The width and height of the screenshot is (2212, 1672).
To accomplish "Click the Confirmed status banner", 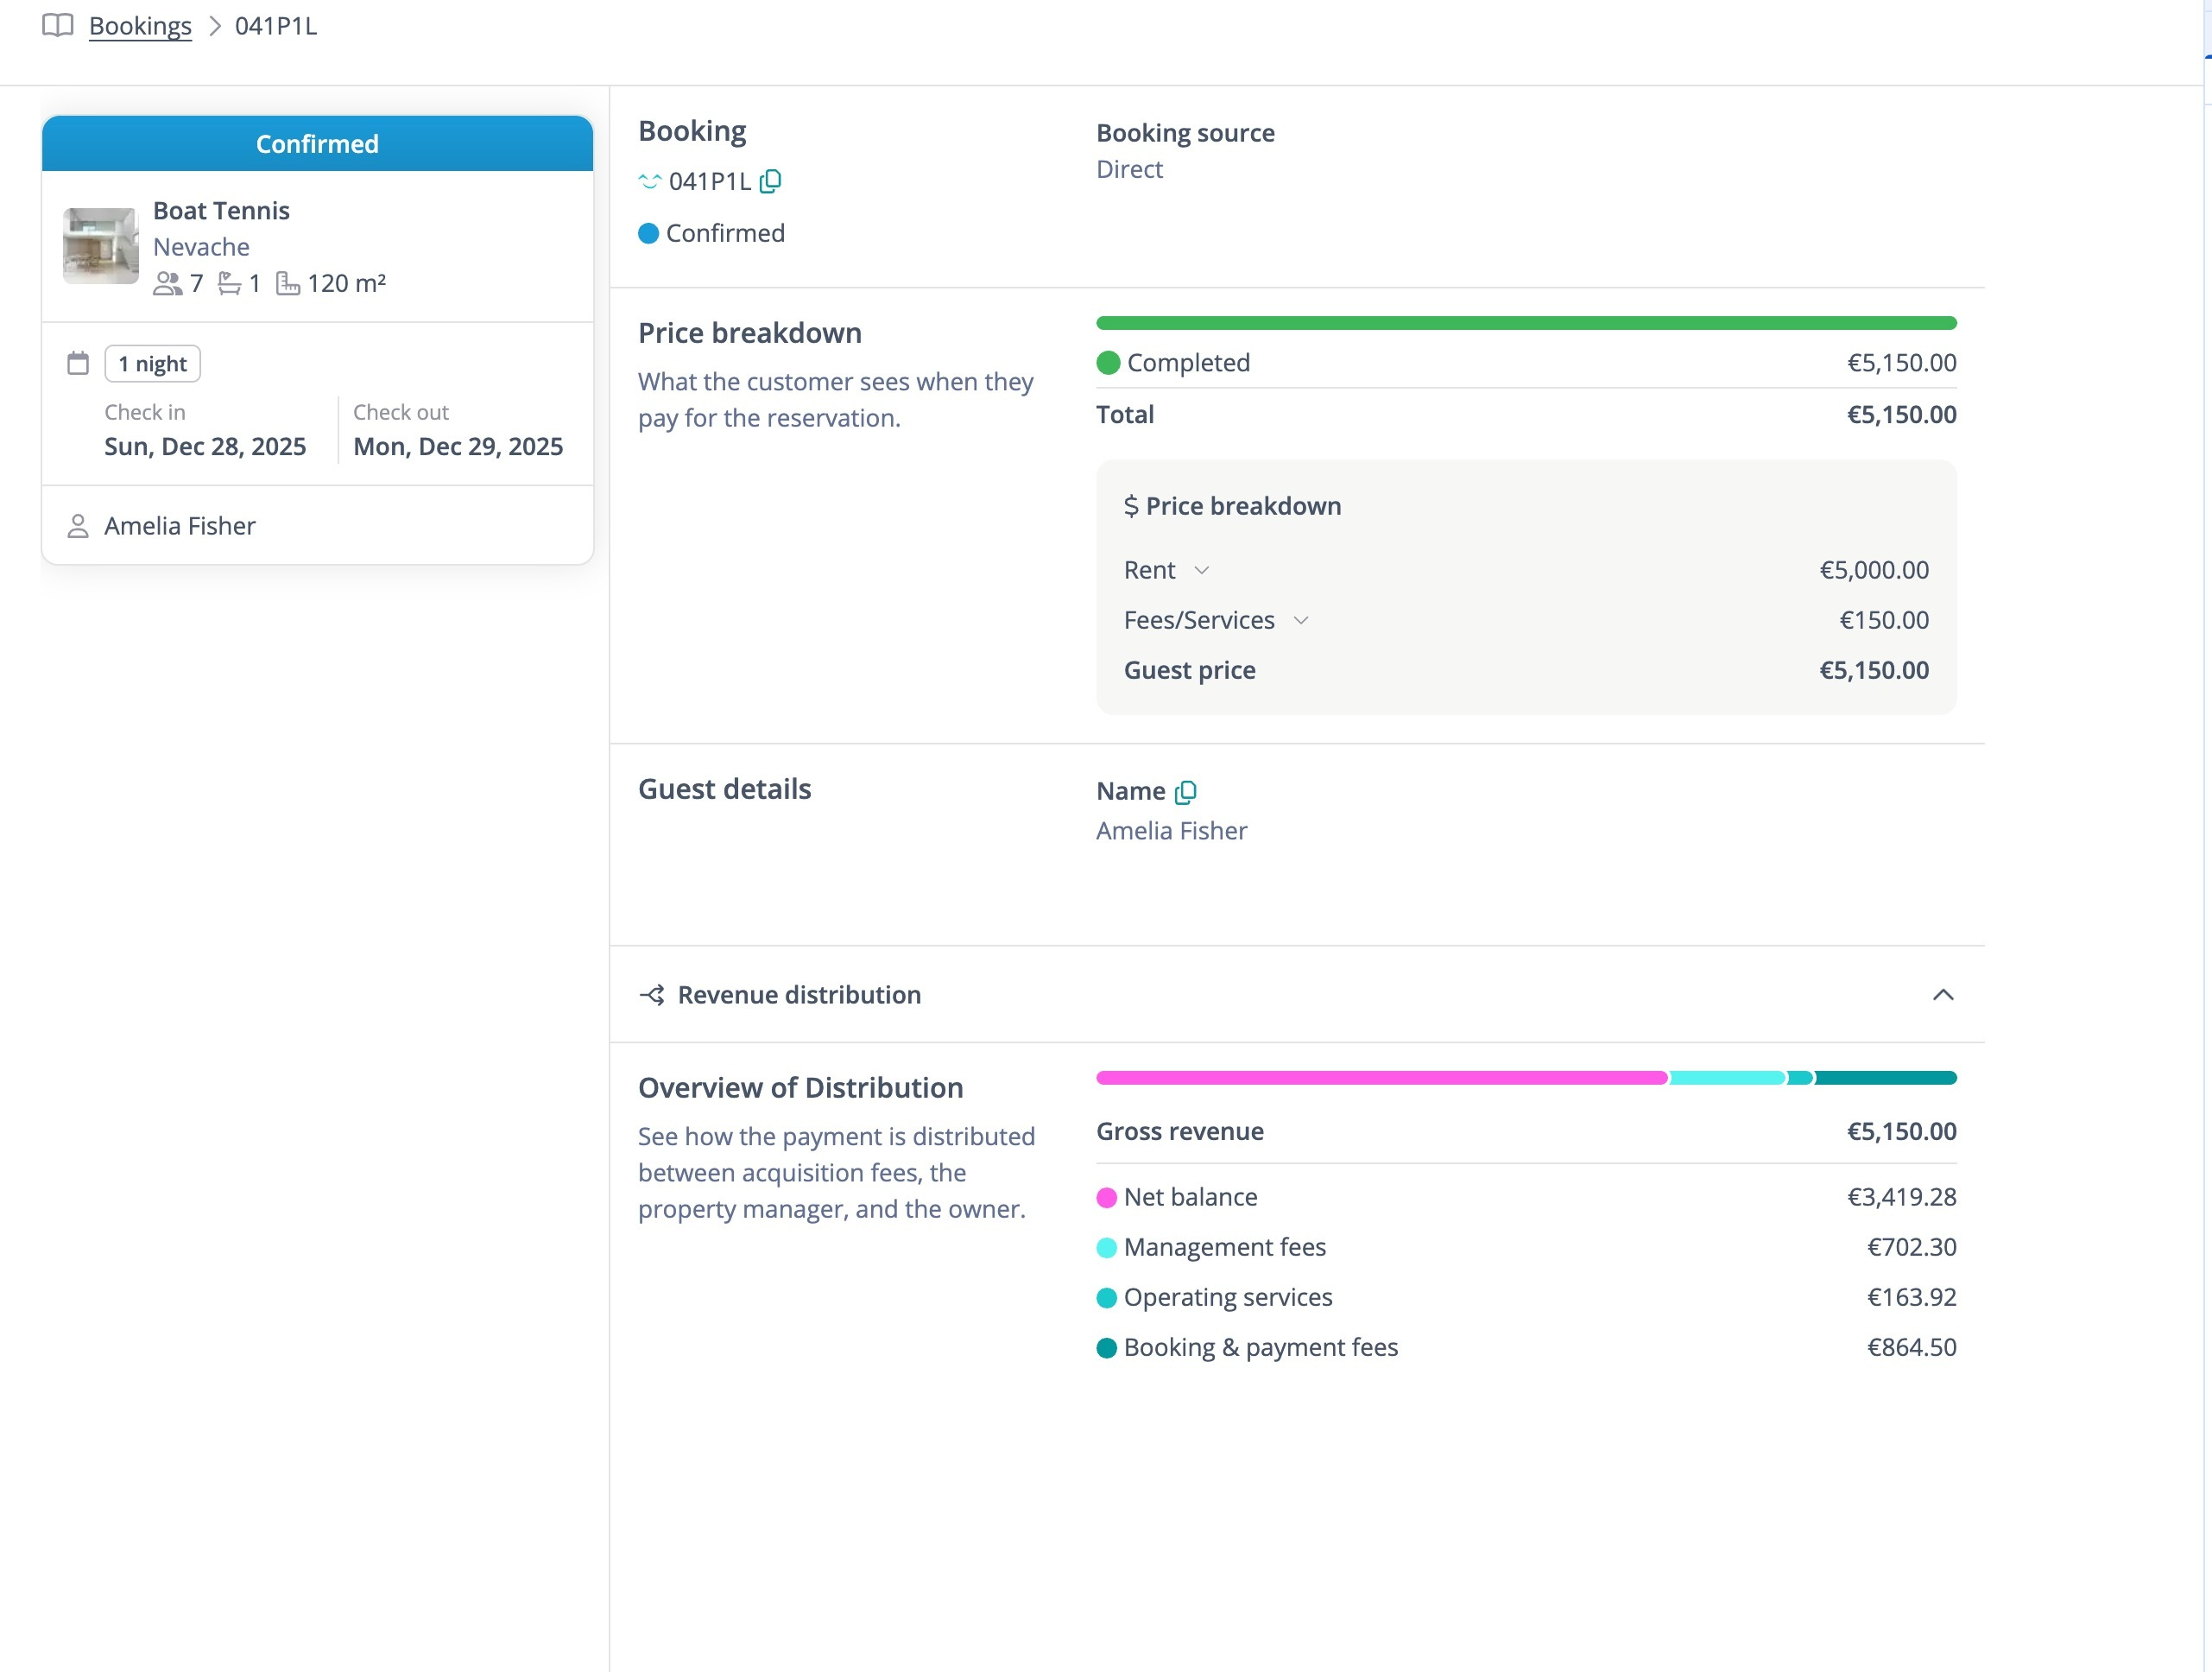I will [x=317, y=144].
